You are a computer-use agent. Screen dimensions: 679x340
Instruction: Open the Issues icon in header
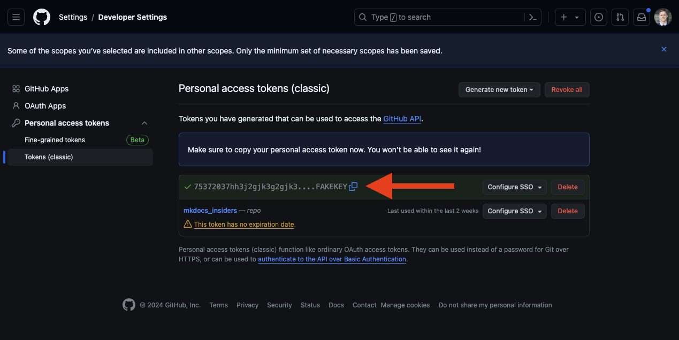(599, 17)
